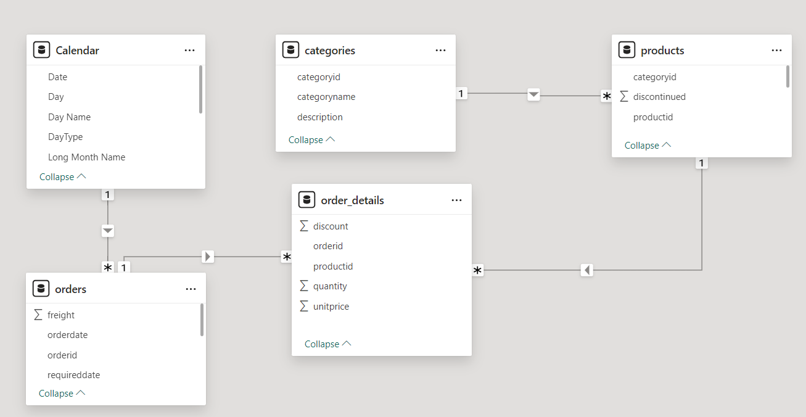Click filter direction arrow between products and order_details

[x=587, y=270]
